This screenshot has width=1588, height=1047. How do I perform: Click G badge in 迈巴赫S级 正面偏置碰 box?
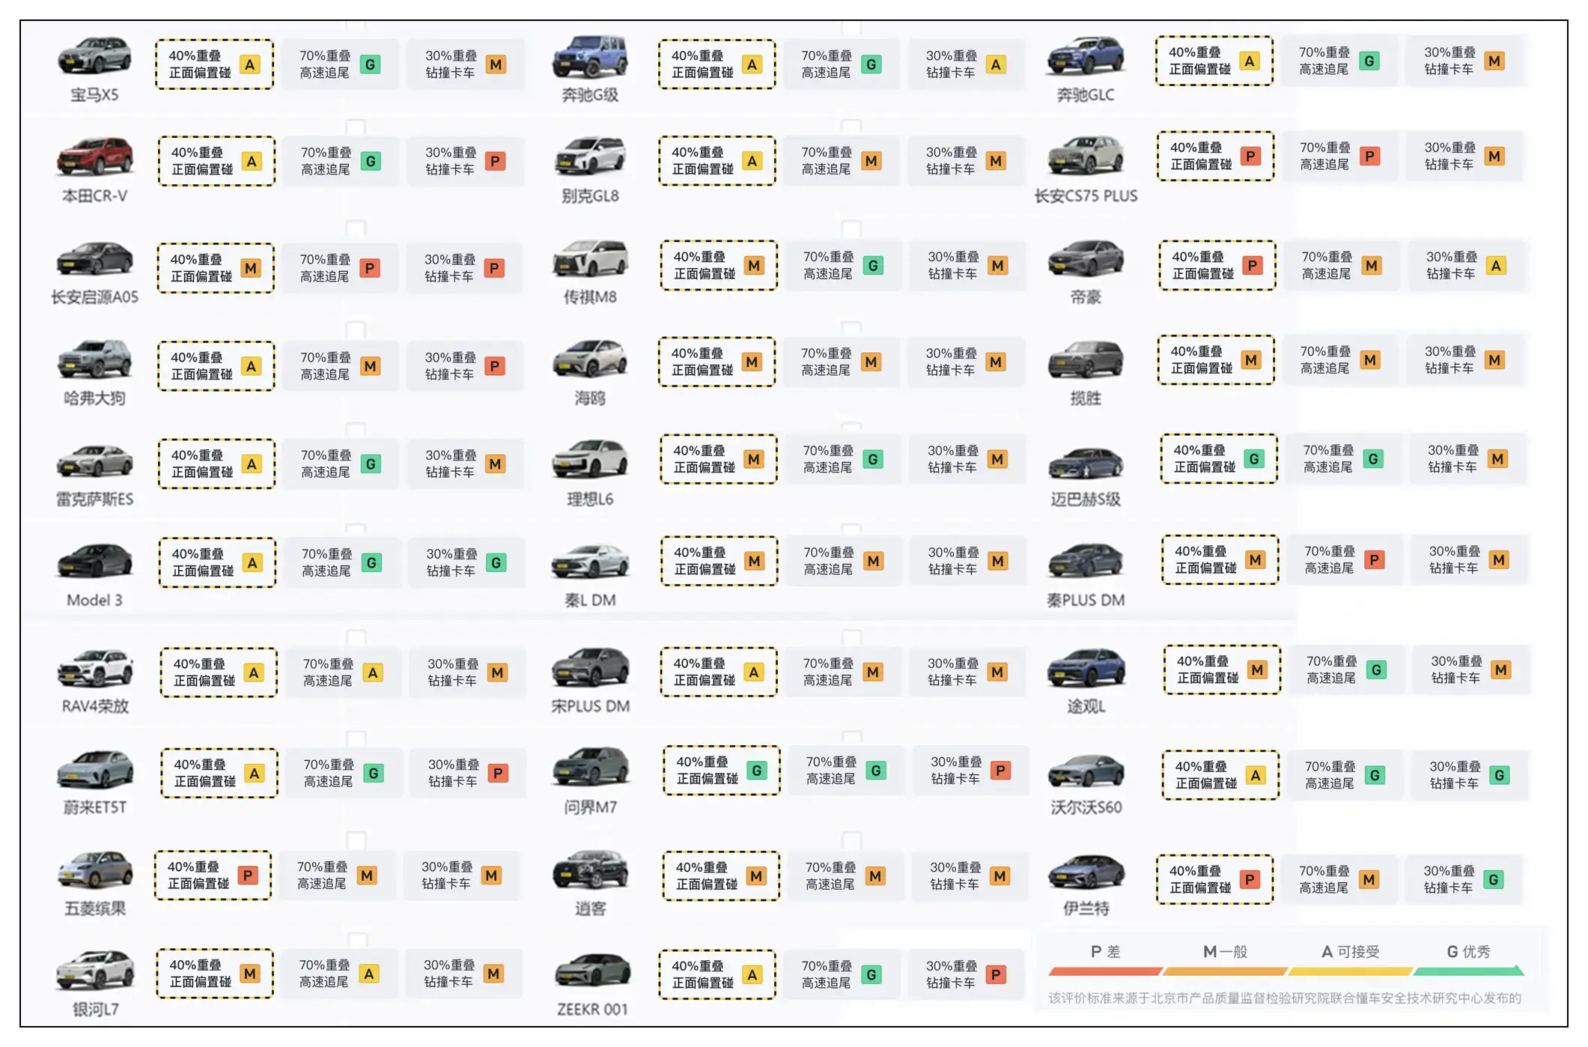[1254, 459]
